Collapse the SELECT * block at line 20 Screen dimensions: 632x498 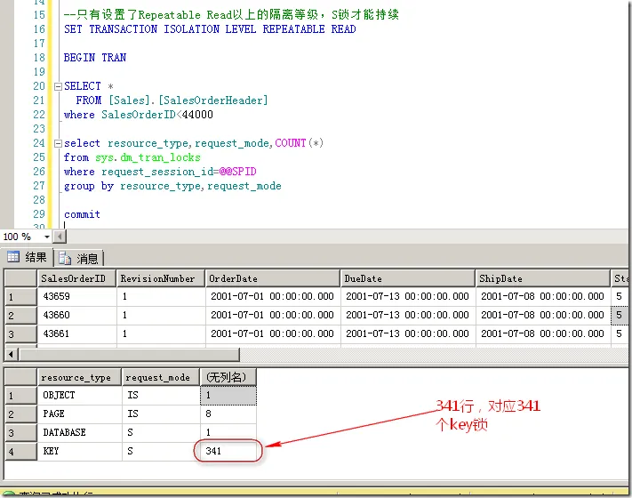coord(57,86)
